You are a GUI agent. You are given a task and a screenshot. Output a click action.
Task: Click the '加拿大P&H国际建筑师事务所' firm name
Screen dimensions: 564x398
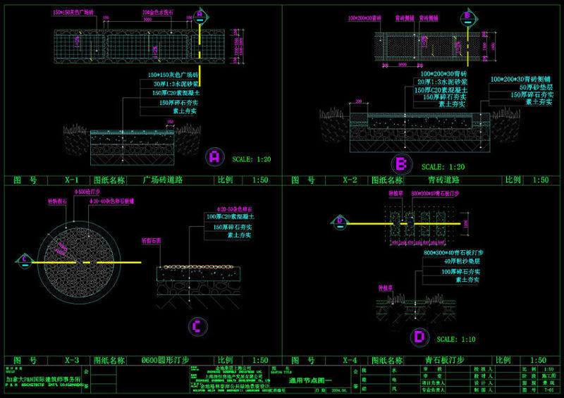point(43,379)
